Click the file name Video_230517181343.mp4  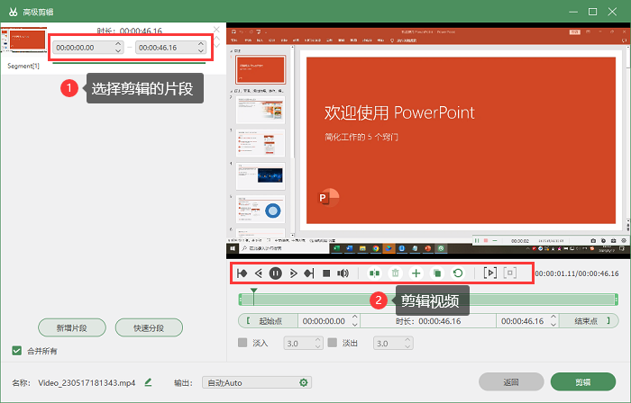(x=87, y=382)
